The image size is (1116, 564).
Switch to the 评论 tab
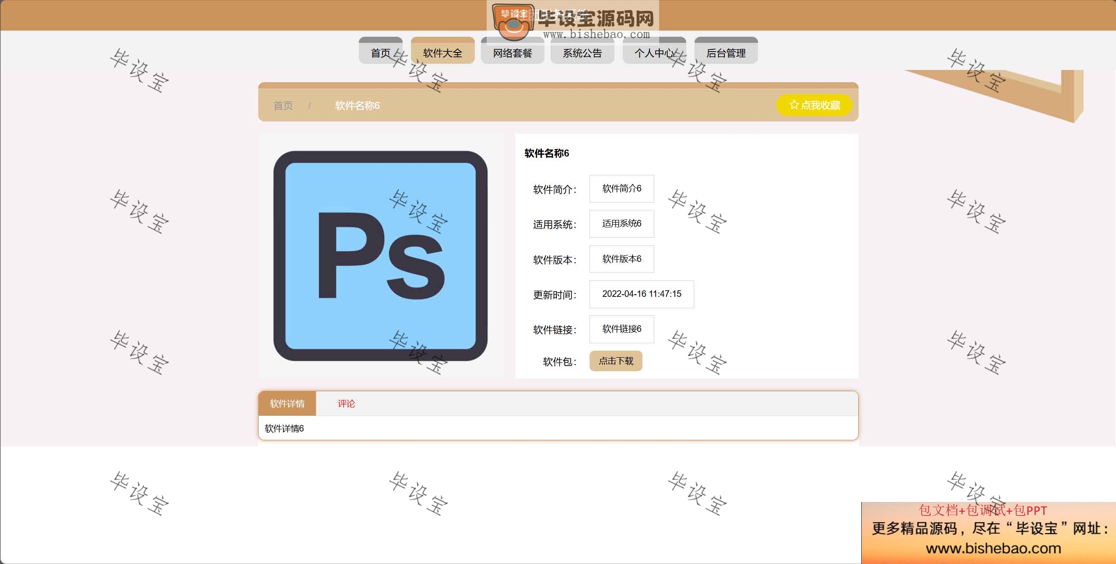(x=346, y=404)
